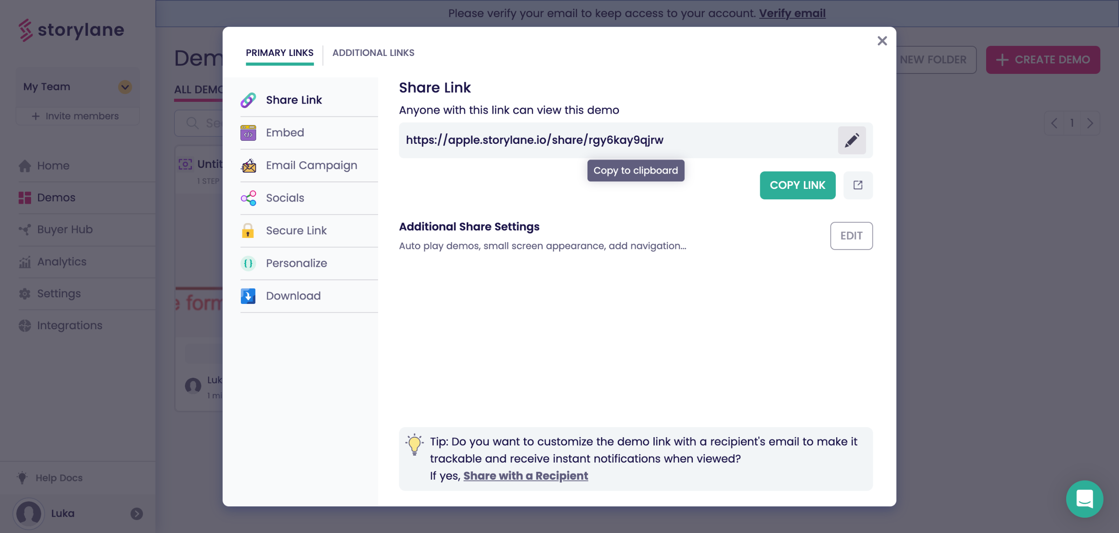Open share link in new tab icon
Screen dimensions: 1119x533
click(x=858, y=185)
